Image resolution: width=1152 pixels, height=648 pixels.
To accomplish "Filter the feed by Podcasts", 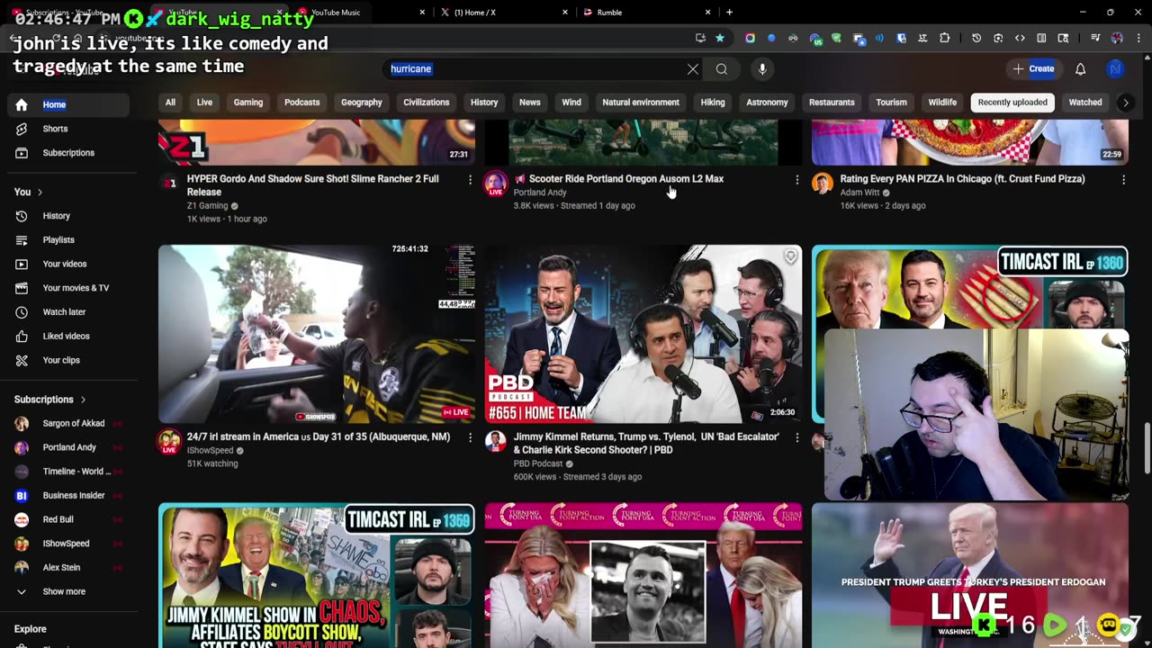I will 302,103.
